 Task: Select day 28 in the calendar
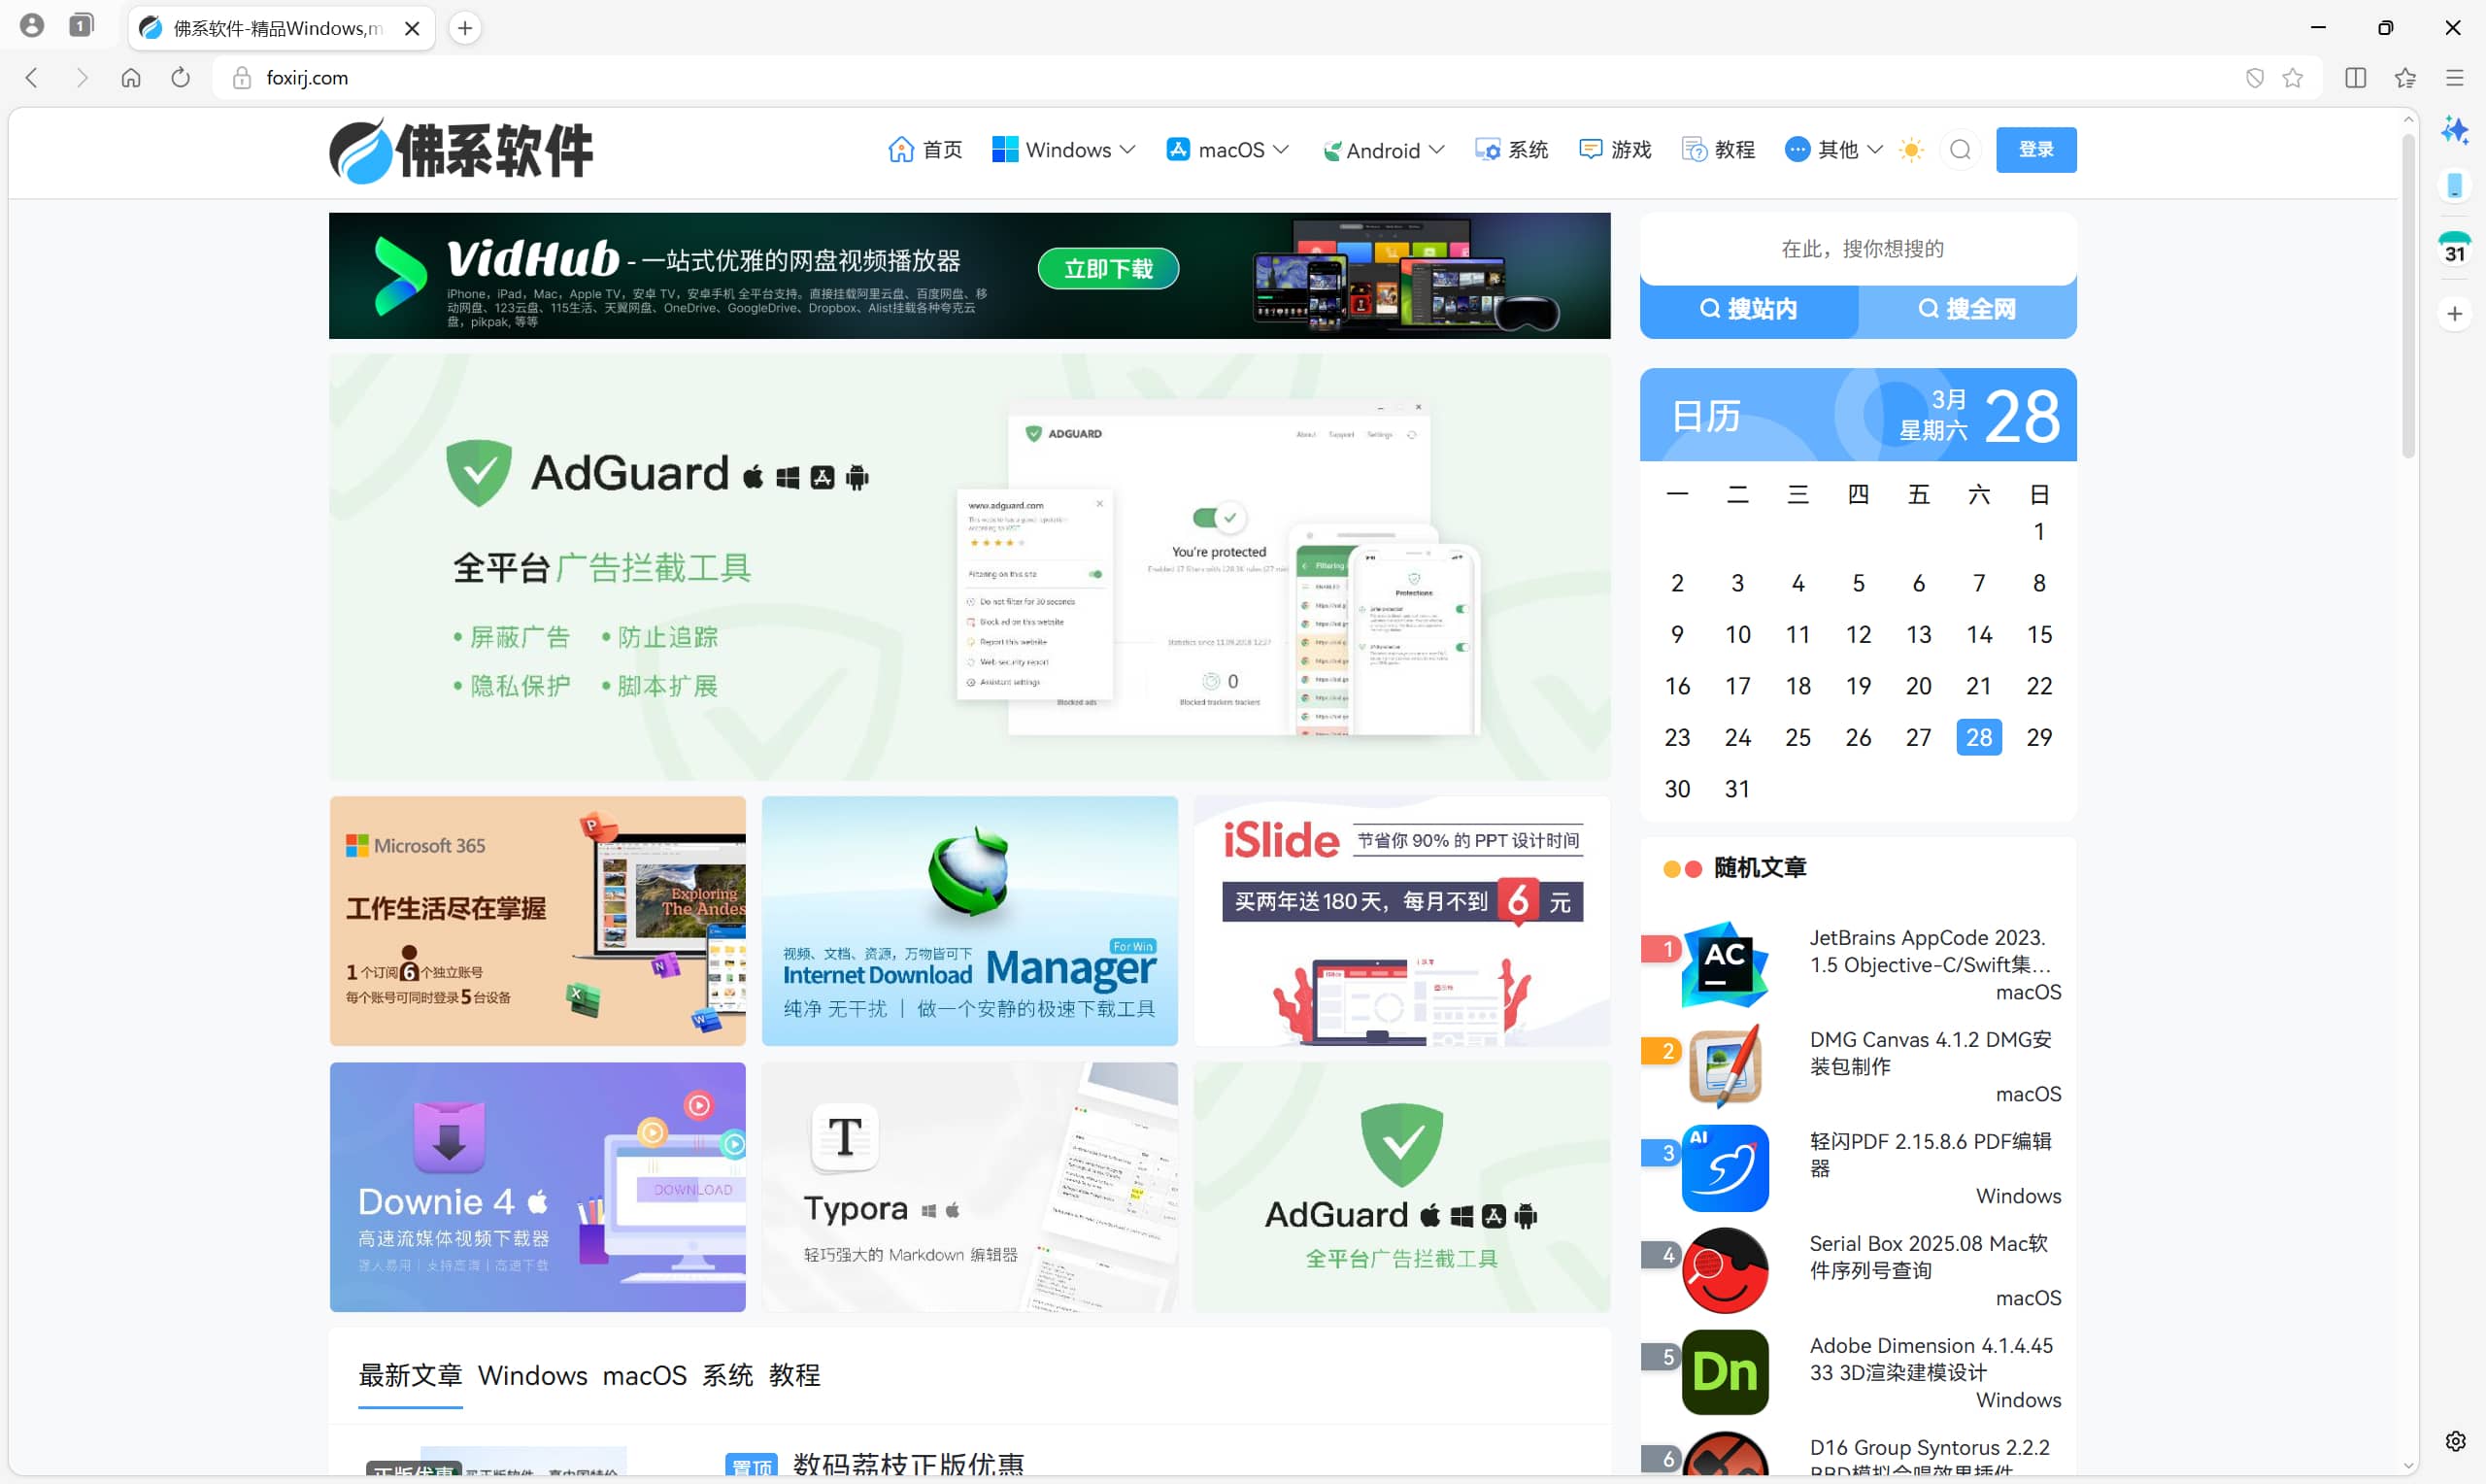(x=1979, y=737)
